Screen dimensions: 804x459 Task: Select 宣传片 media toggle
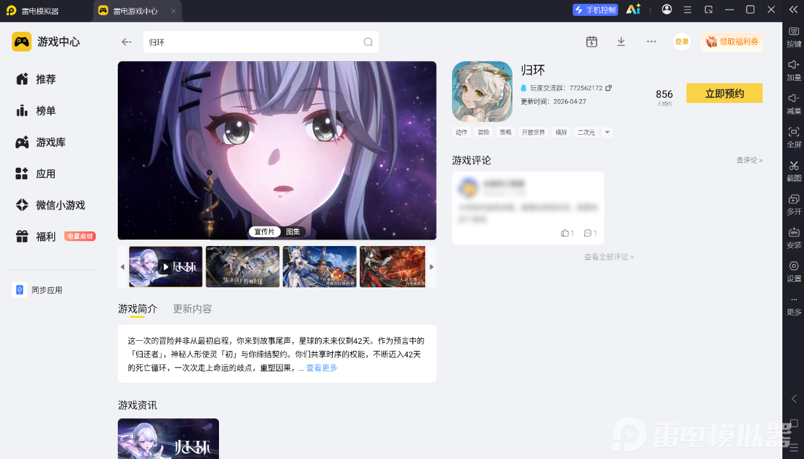click(265, 232)
